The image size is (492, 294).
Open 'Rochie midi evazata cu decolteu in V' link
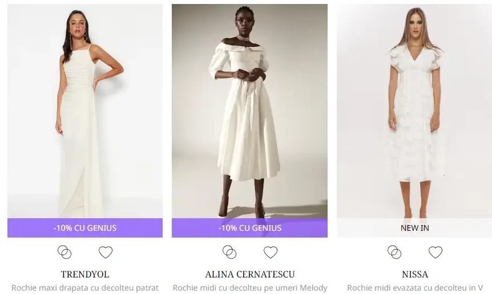tap(415, 288)
